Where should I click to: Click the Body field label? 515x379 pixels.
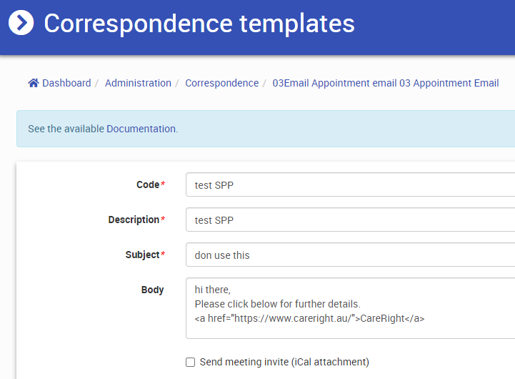152,290
